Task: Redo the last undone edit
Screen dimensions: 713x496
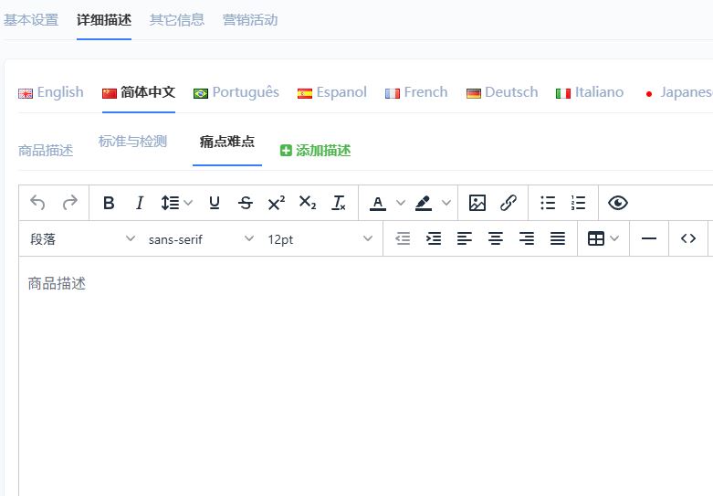Action: (x=70, y=203)
